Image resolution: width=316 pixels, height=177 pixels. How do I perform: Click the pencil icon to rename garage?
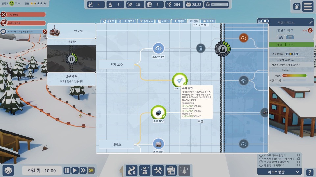click(x=311, y=23)
